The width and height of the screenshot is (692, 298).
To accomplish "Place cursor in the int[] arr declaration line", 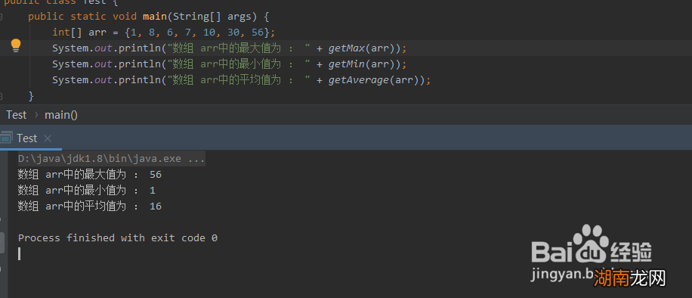I will coord(164,33).
